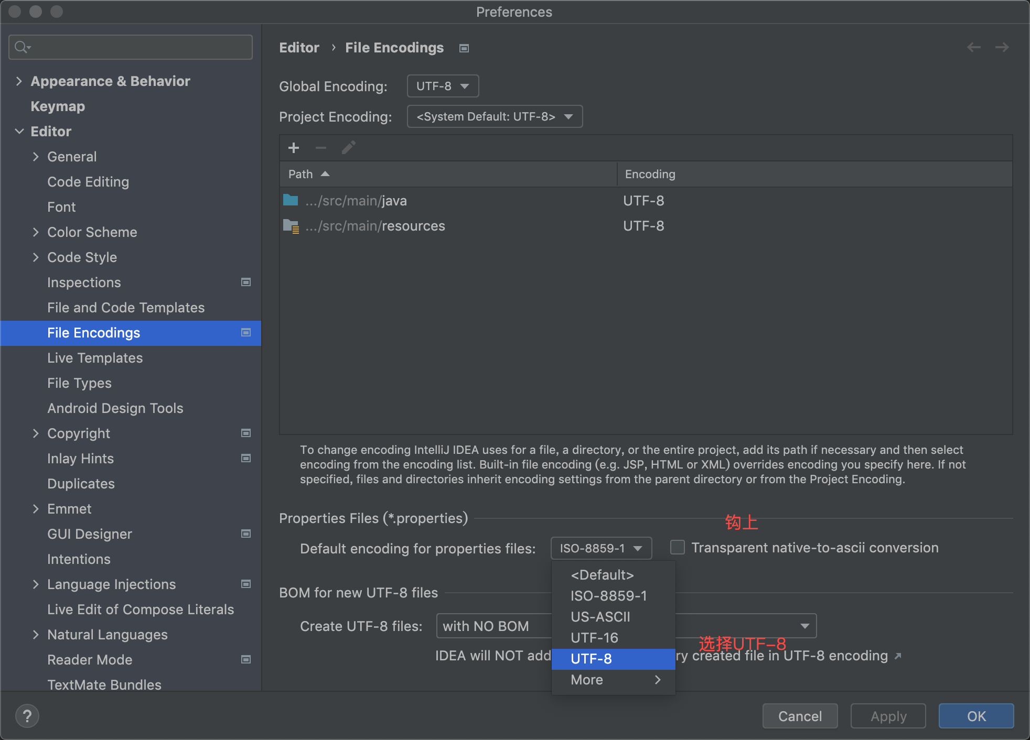Open Live Edit of Compose Literals
The height and width of the screenshot is (740, 1030).
pyautogui.click(x=141, y=610)
